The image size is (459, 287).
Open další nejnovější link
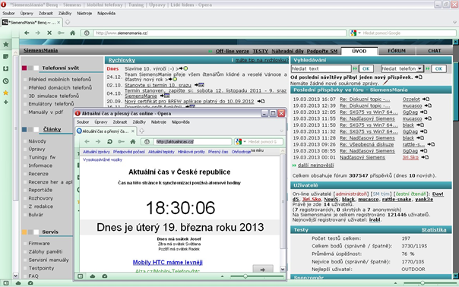pyautogui.click(x=316, y=166)
